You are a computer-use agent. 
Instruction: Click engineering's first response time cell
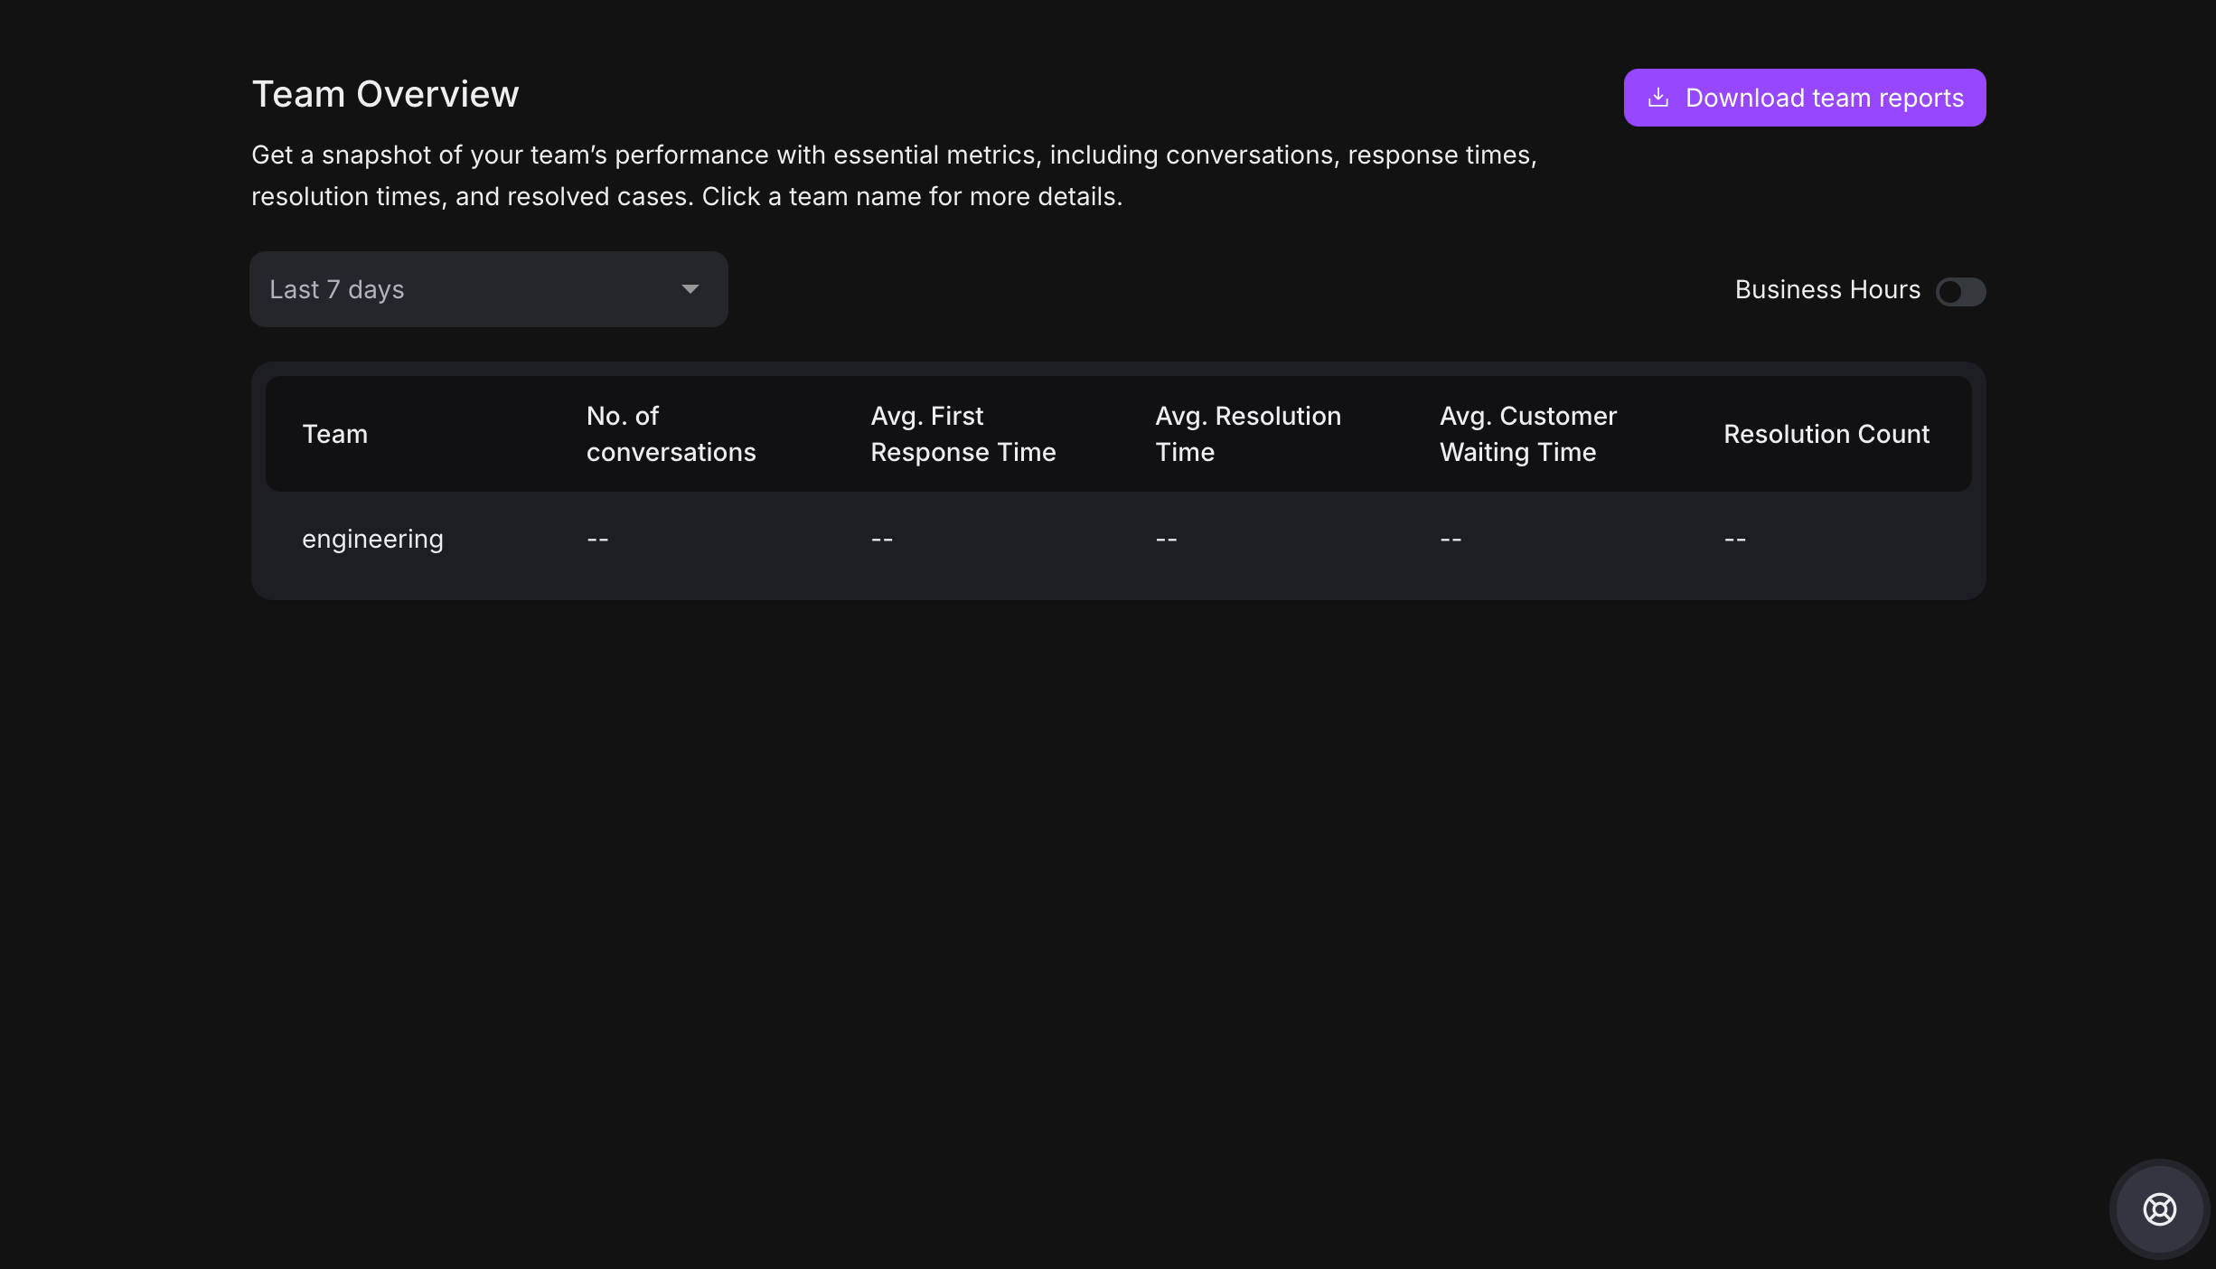[882, 540]
